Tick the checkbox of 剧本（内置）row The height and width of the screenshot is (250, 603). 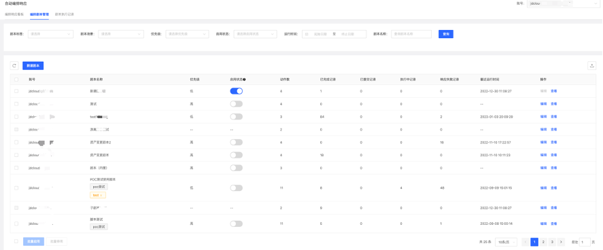[16, 168]
